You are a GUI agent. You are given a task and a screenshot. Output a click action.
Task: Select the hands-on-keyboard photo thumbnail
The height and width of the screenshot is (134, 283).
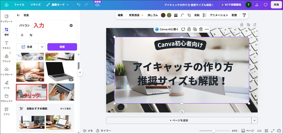point(61,92)
